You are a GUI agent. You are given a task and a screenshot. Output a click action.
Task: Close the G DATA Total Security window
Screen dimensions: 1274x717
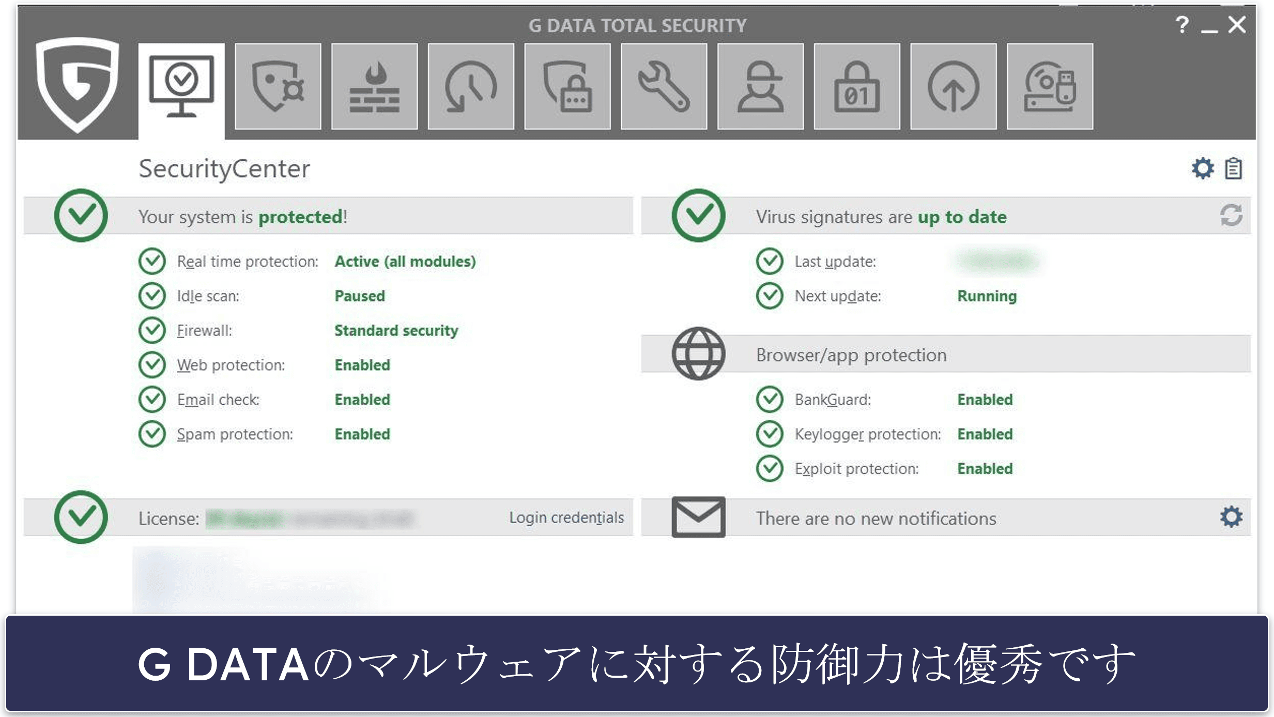coord(1237,24)
